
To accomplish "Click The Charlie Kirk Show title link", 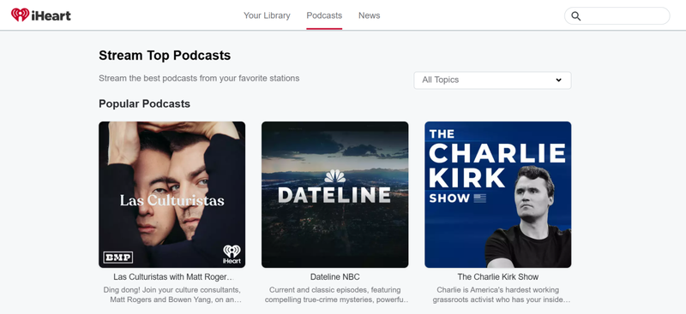I will point(498,277).
